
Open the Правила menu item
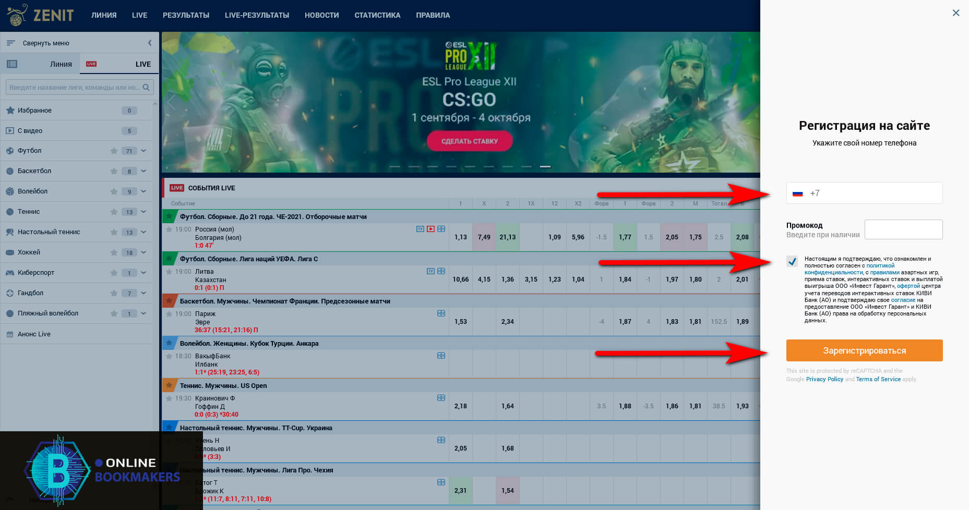[433, 15]
